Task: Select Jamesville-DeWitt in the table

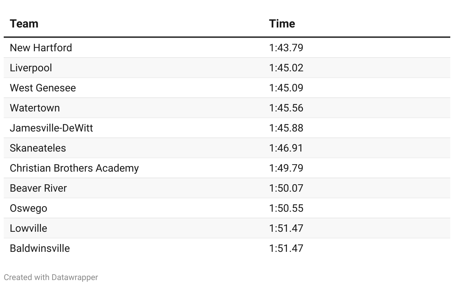Action: pos(51,128)
